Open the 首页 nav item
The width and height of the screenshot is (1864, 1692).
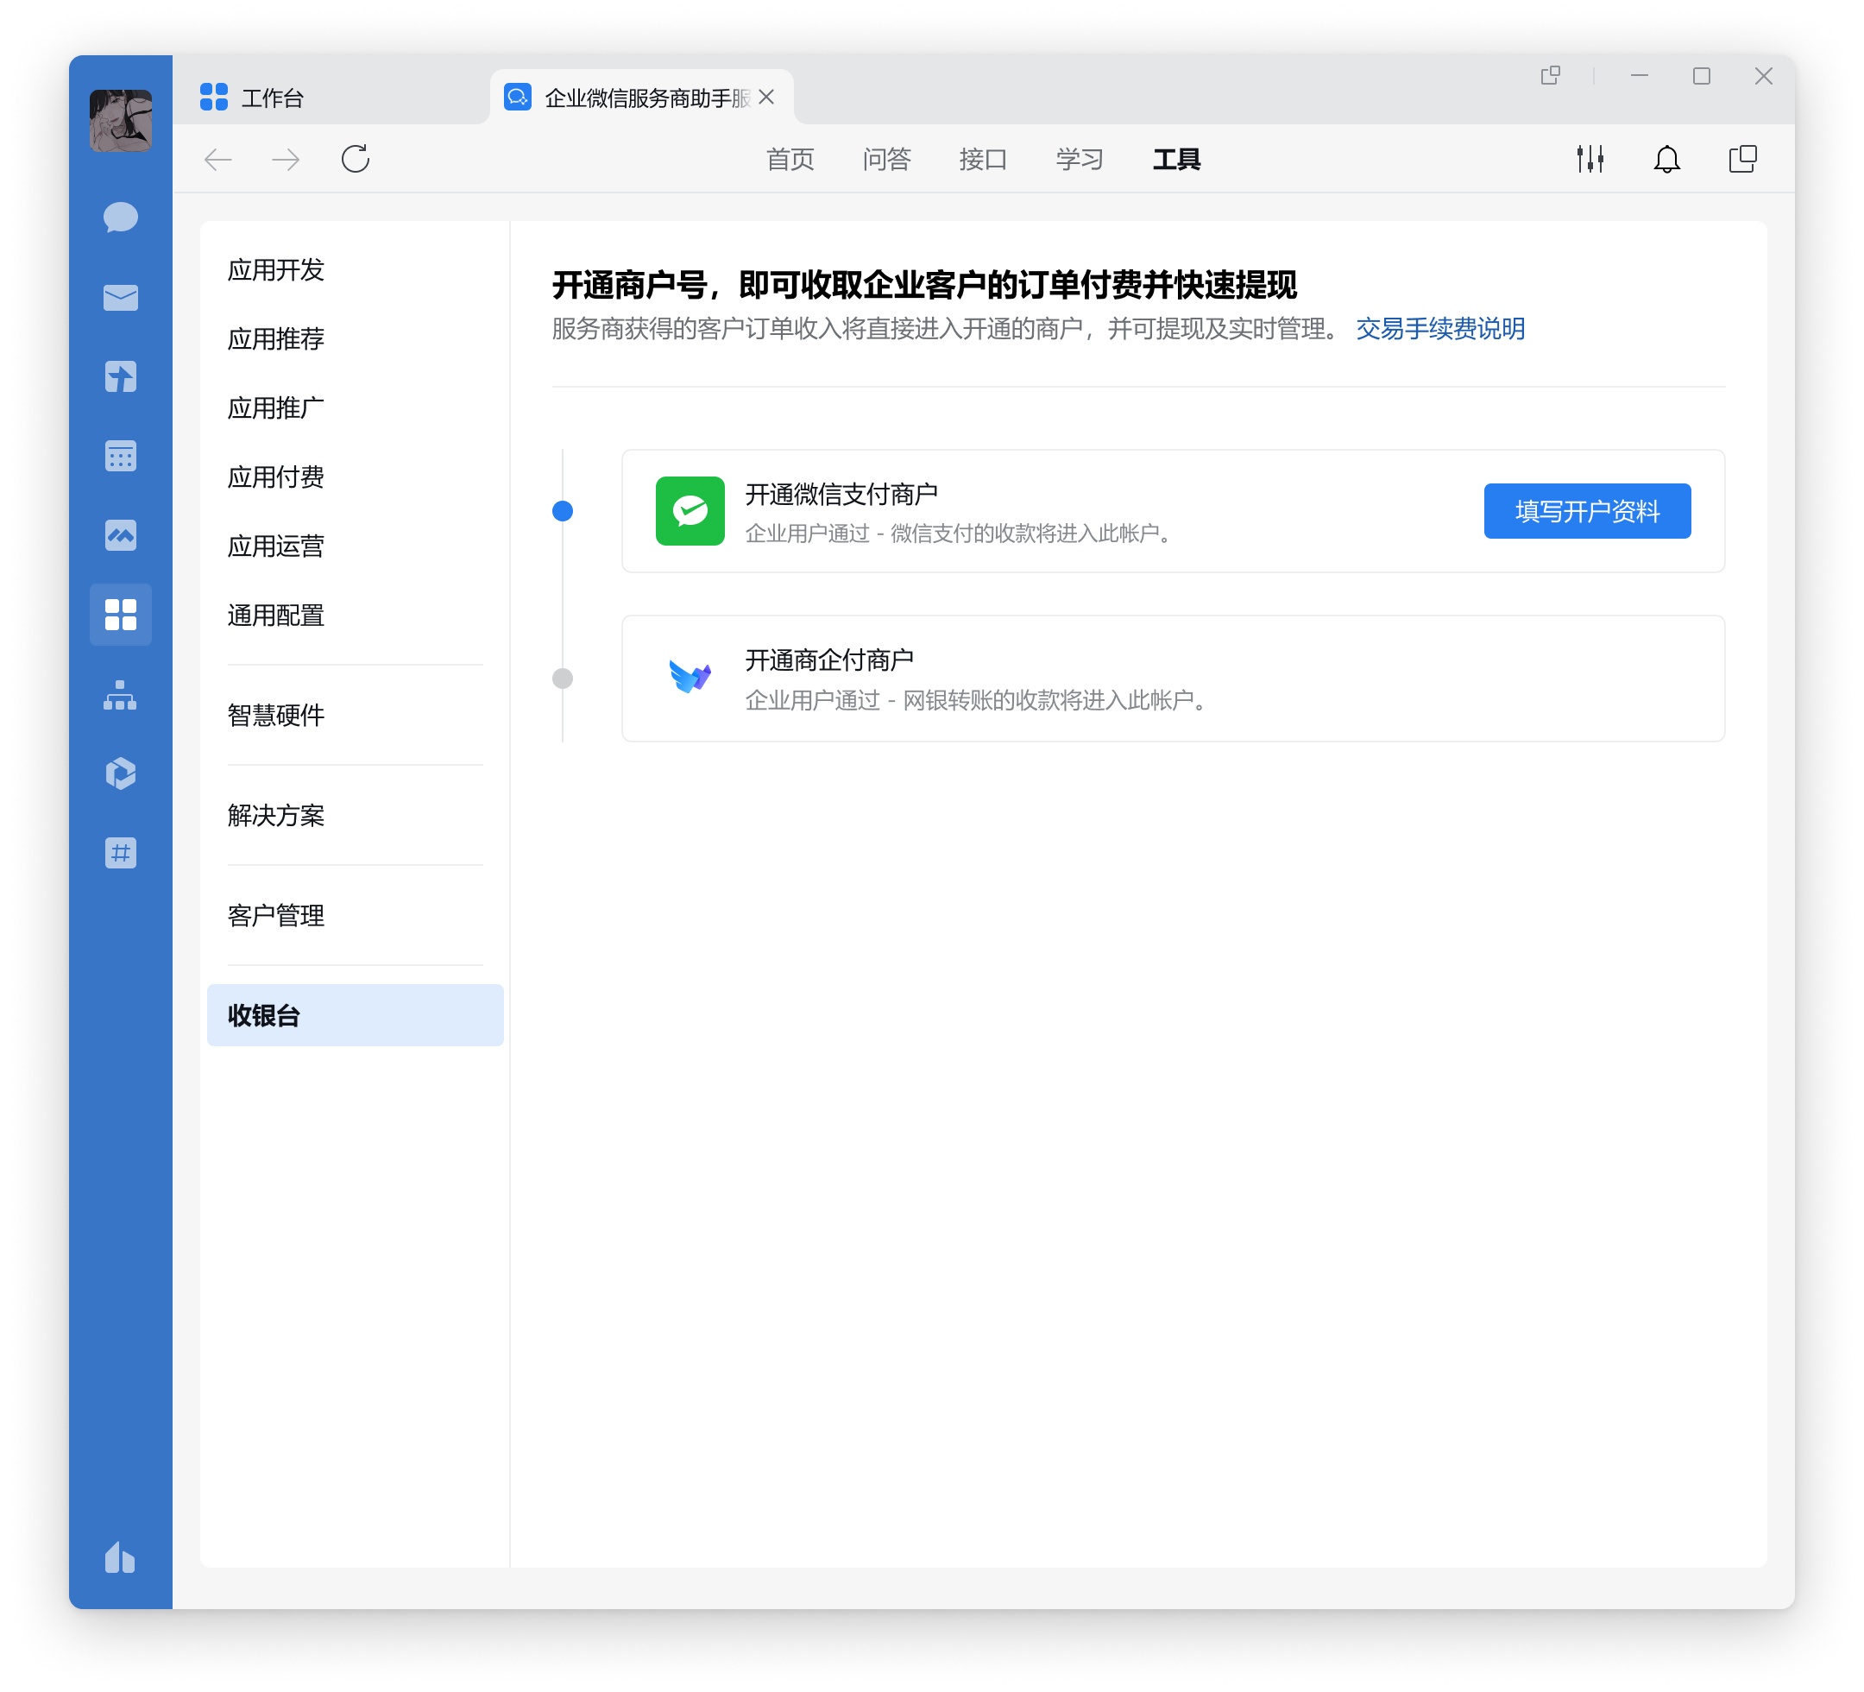(790, 159)
